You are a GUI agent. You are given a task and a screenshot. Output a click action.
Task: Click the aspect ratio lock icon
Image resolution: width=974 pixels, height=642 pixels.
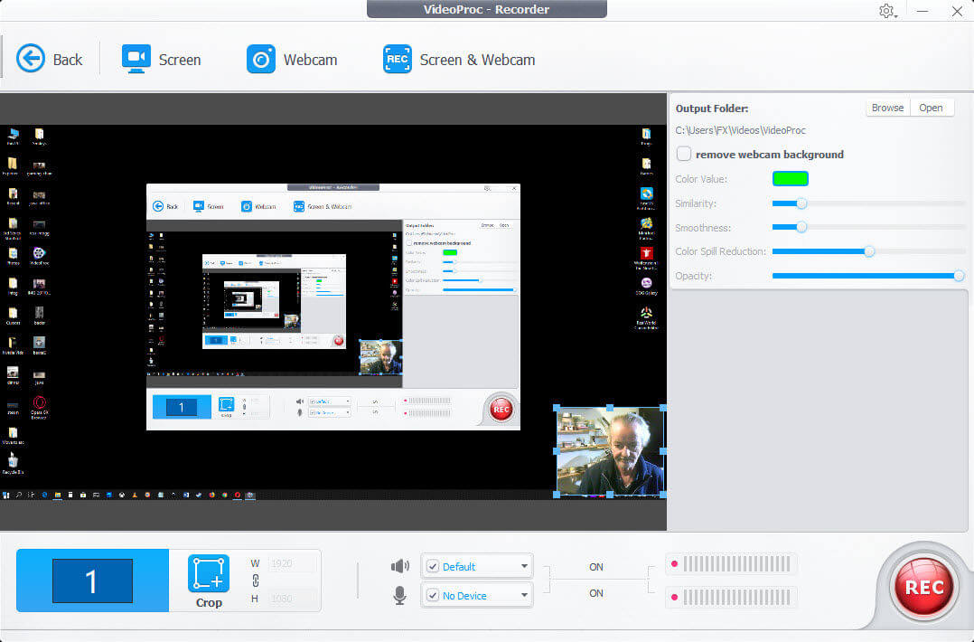[x=256, y=581]
